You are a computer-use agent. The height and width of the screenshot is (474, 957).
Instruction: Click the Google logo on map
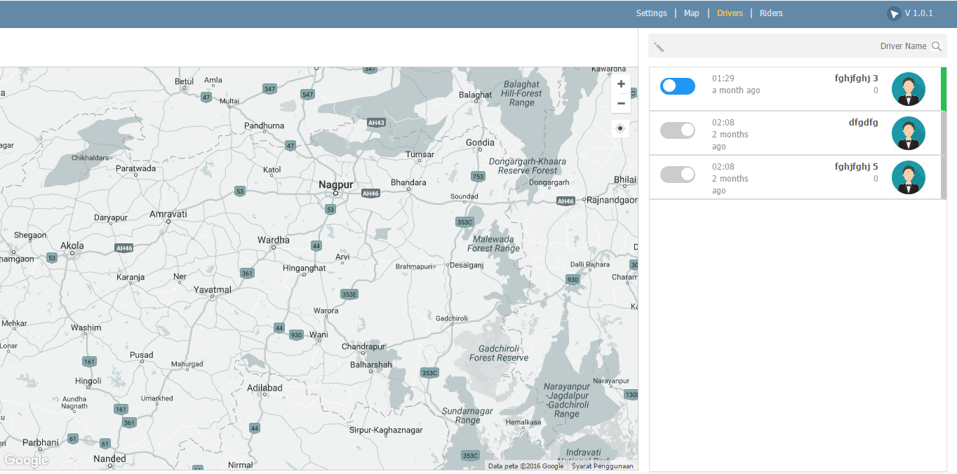point(26,461)
